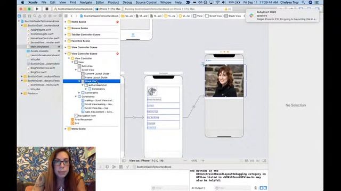Viewport: 341px width, 191px height.
Task: Open the Test navigator icon
Action: [45, 16]
